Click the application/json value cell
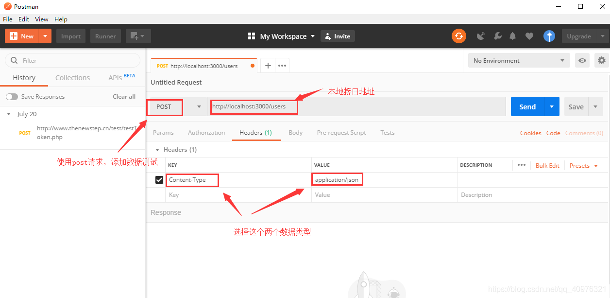610x298 pixels. pos(384,180)
